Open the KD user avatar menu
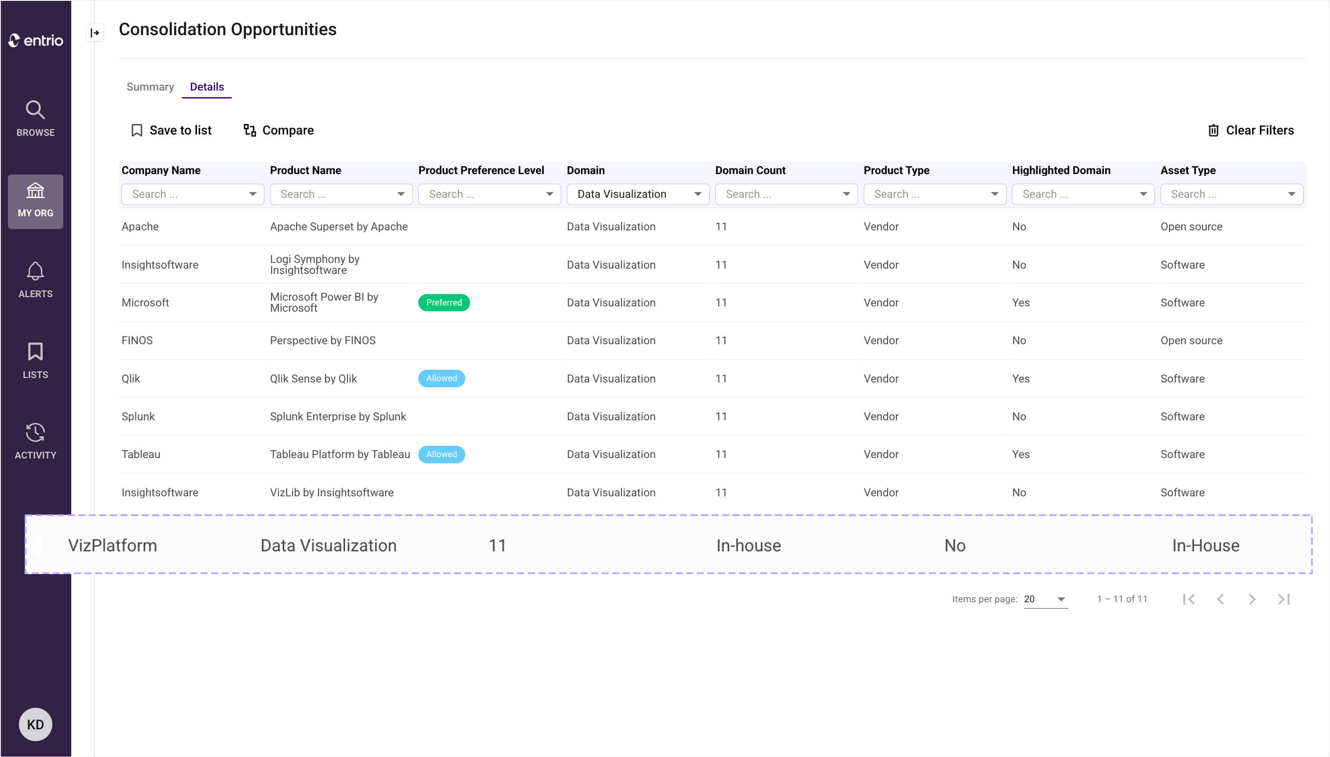Image resolution: width=1330 pixels, height=757 pixels. pos(35,724)
